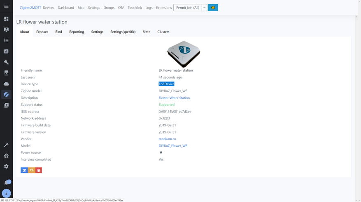Click the user avatar in sidebar

point(6,193)
